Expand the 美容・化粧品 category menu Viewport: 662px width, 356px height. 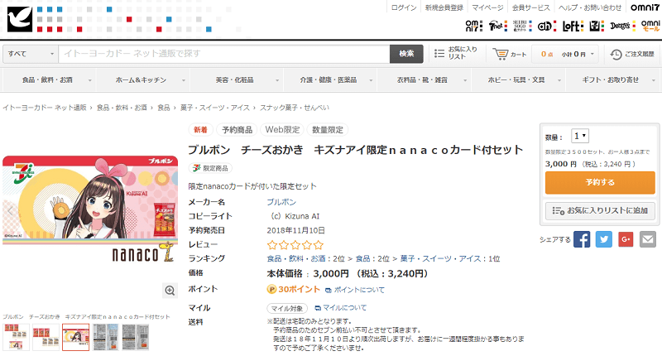[x=237, y=79]
